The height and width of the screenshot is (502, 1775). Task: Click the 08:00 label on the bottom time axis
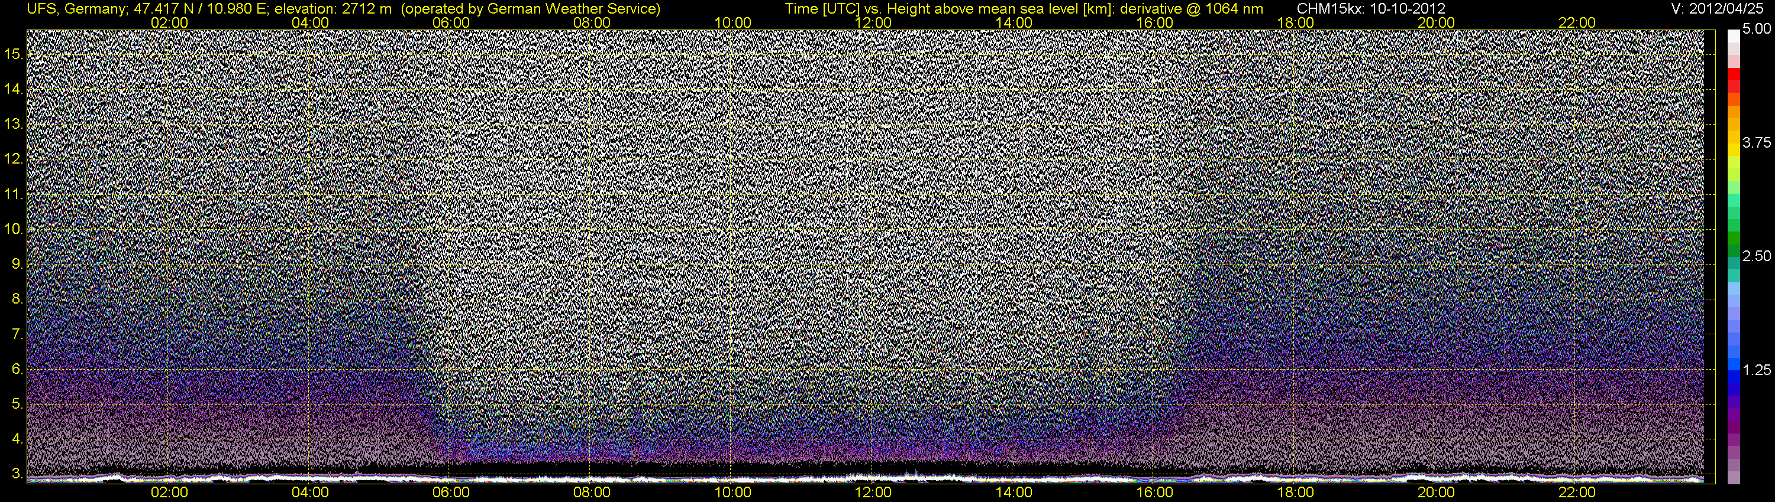pyautogui.click(x=592, y=493)
